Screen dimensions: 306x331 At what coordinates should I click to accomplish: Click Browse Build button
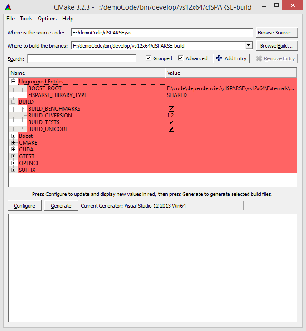click(277, 46)
